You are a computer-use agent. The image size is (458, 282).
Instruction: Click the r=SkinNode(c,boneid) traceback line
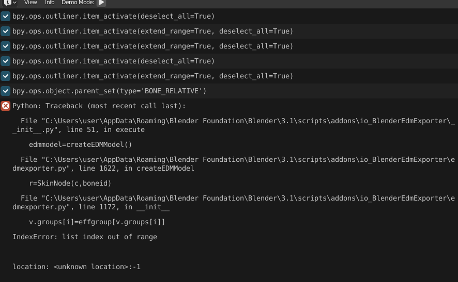coord(70,183)
